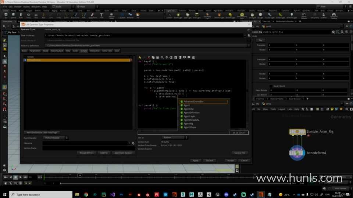The image size is (353, 198).
Task: Open the Build desktop dropdown
Action: (x=63, y=7)
